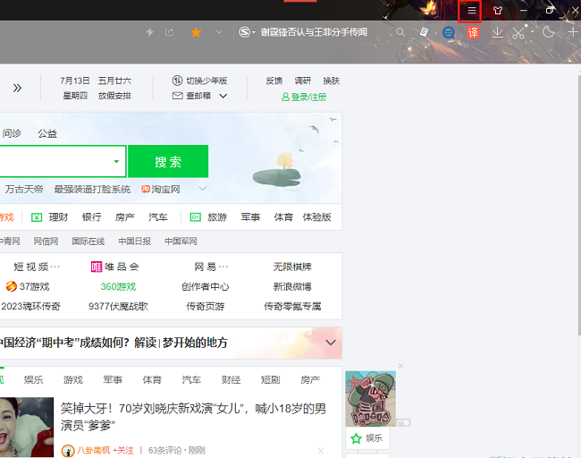Dismiss the news article with X
This screenshot has height=458, width=581.
pyautogui.click(x=321, y=451)
